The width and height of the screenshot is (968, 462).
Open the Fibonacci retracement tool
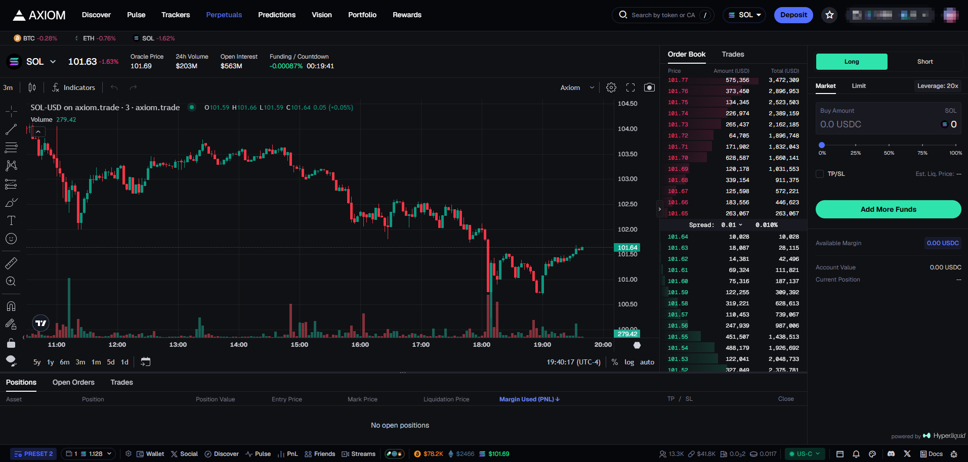[x=11, y=148]
